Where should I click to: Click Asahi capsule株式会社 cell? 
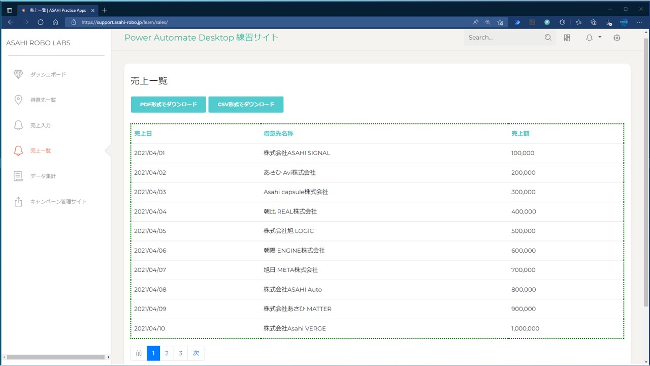296,192
